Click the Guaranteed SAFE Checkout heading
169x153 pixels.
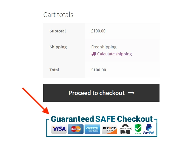(102, 119)
